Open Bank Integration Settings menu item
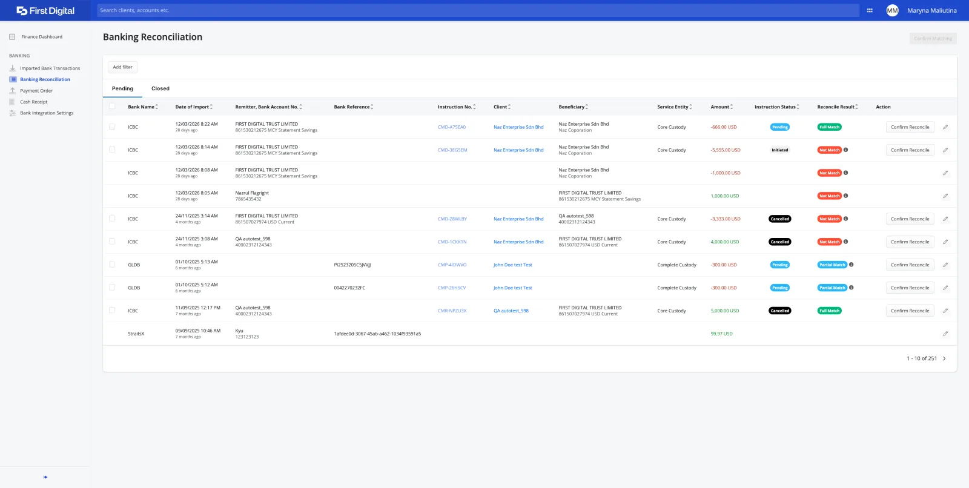 coord(47,113)
